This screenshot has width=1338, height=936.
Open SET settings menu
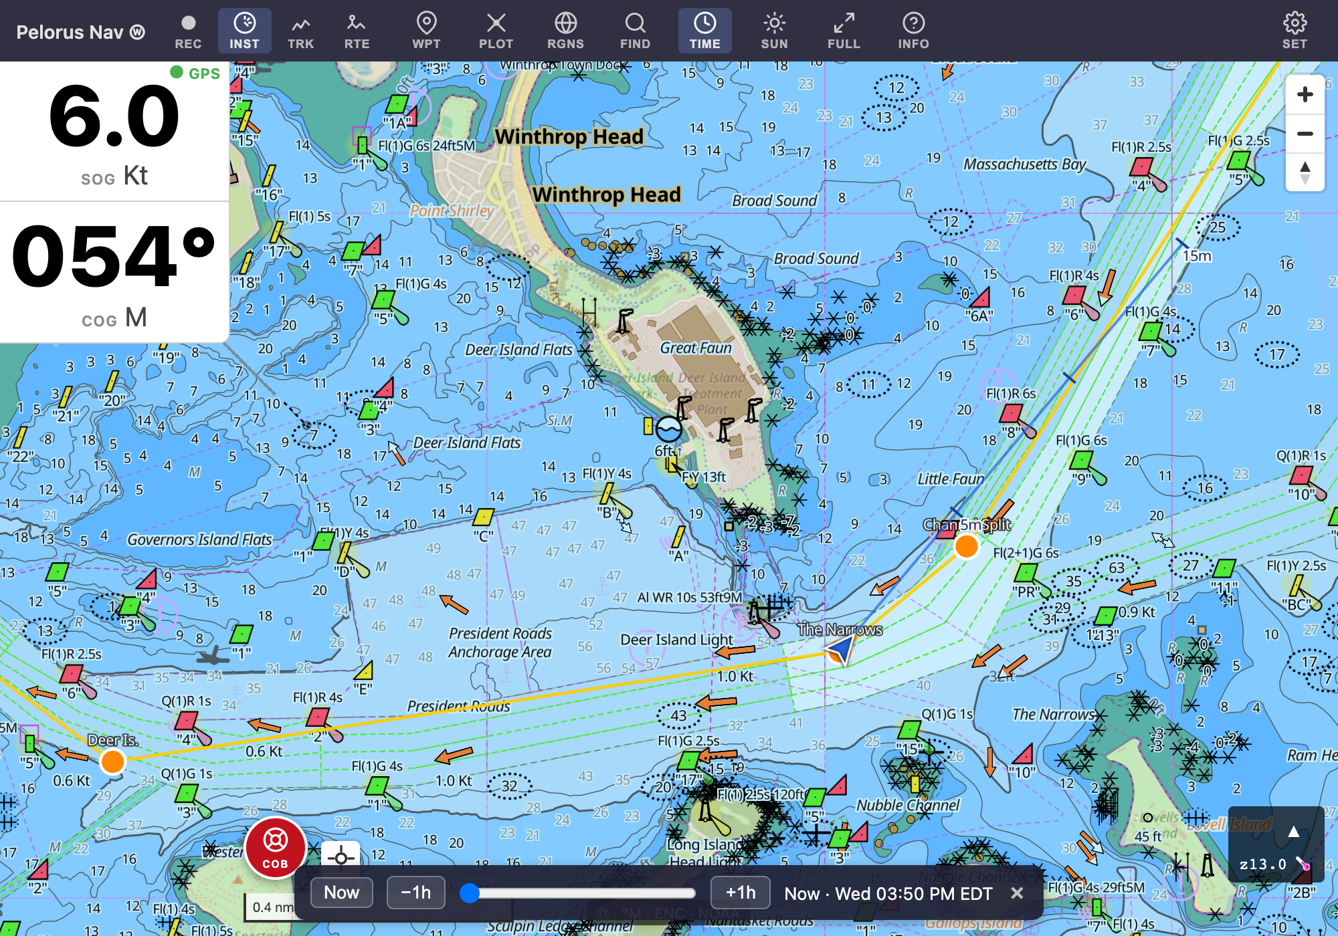1295,31
